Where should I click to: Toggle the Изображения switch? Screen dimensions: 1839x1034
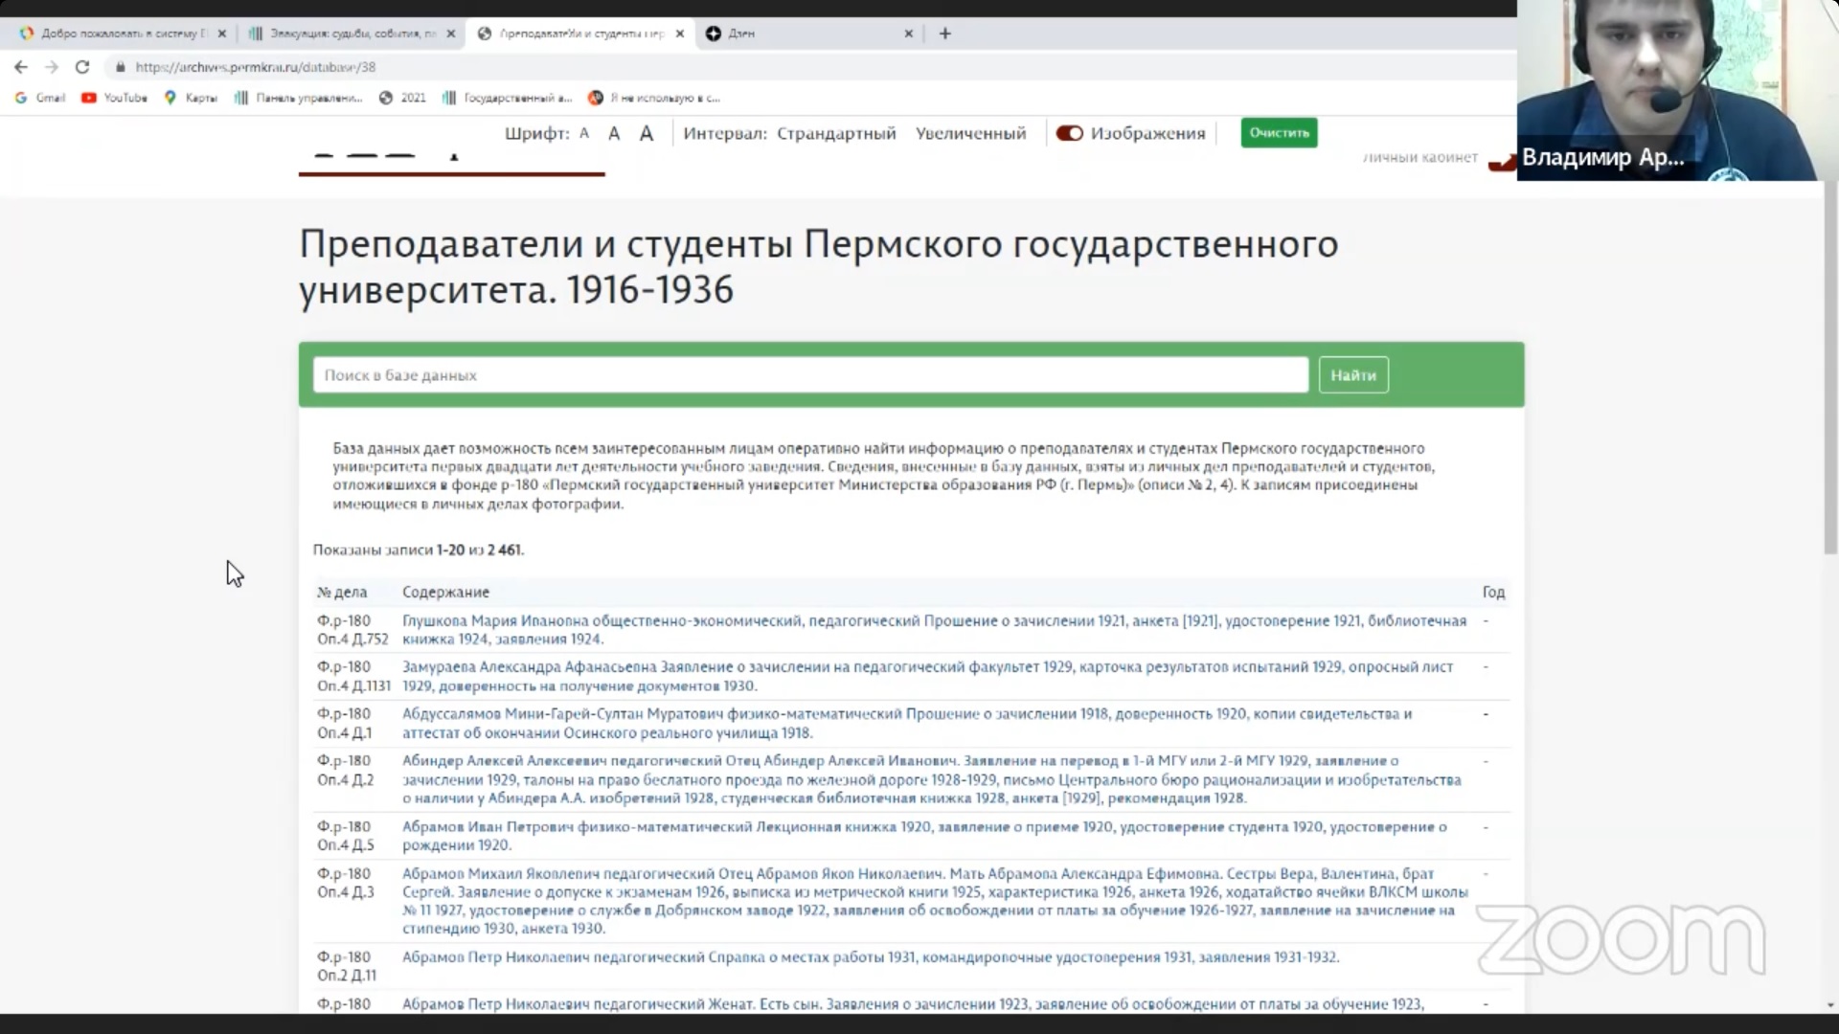tap(1069, 133)
